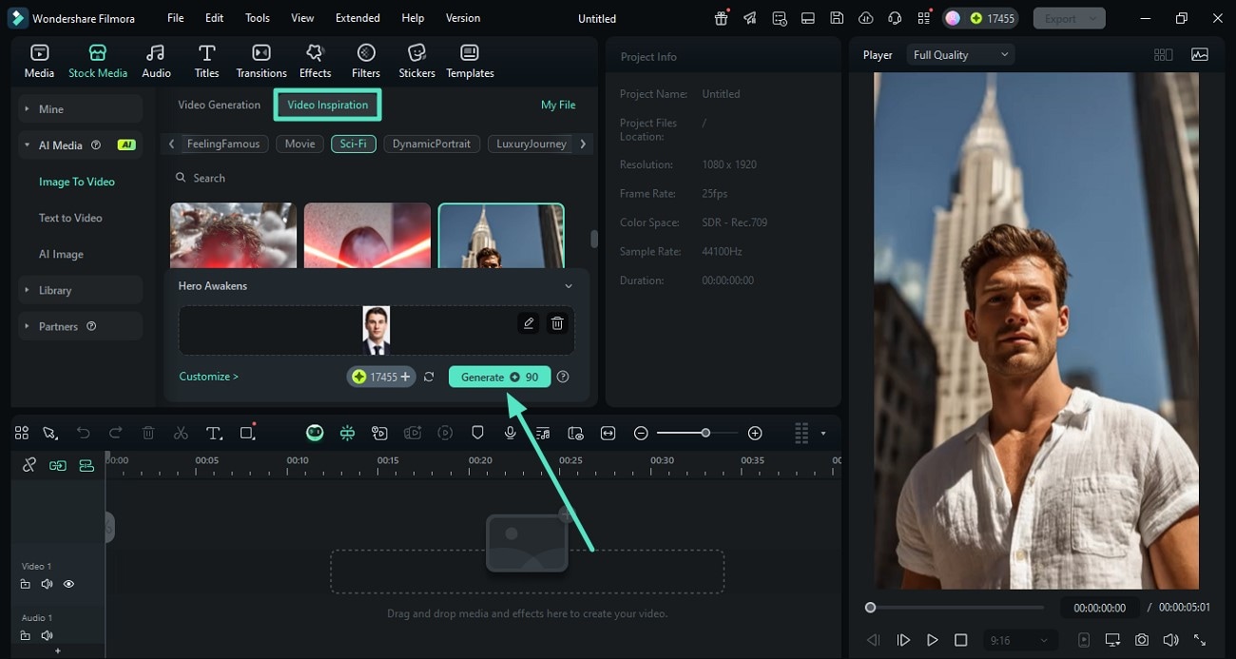Select the Movie category chip
The image size is (1236, 659).
pos(299,144)
